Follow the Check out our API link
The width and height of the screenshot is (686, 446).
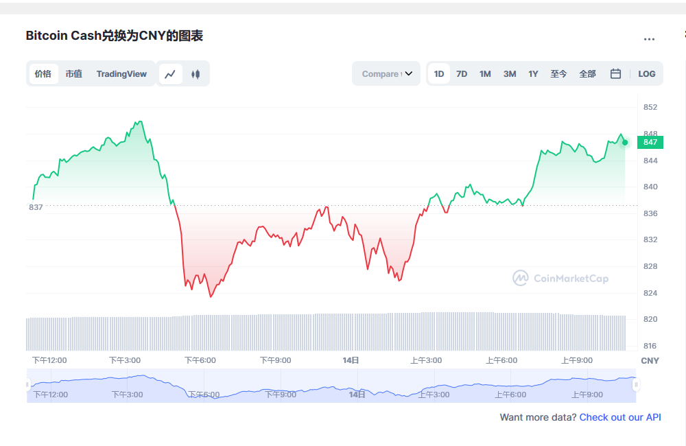pos(620,417)
